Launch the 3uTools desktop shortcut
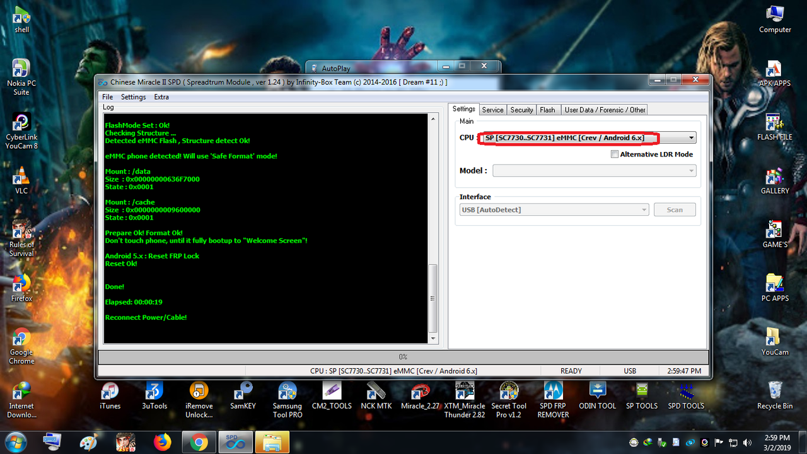Viewport: 807px width, 454px height. tap(154, 395)
